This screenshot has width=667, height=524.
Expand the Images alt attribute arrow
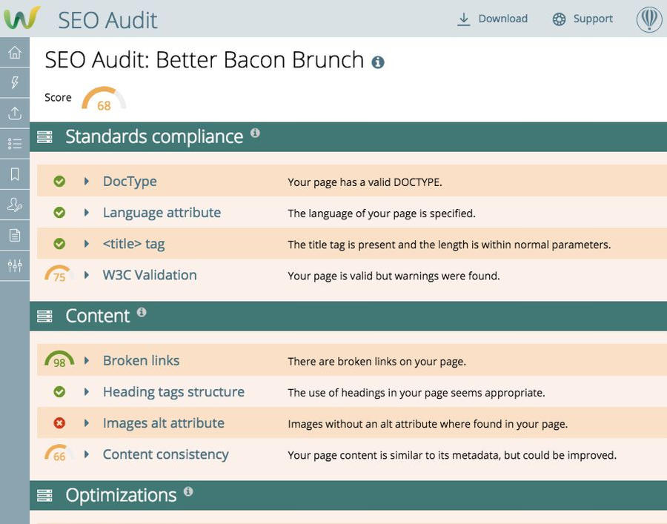87,422
